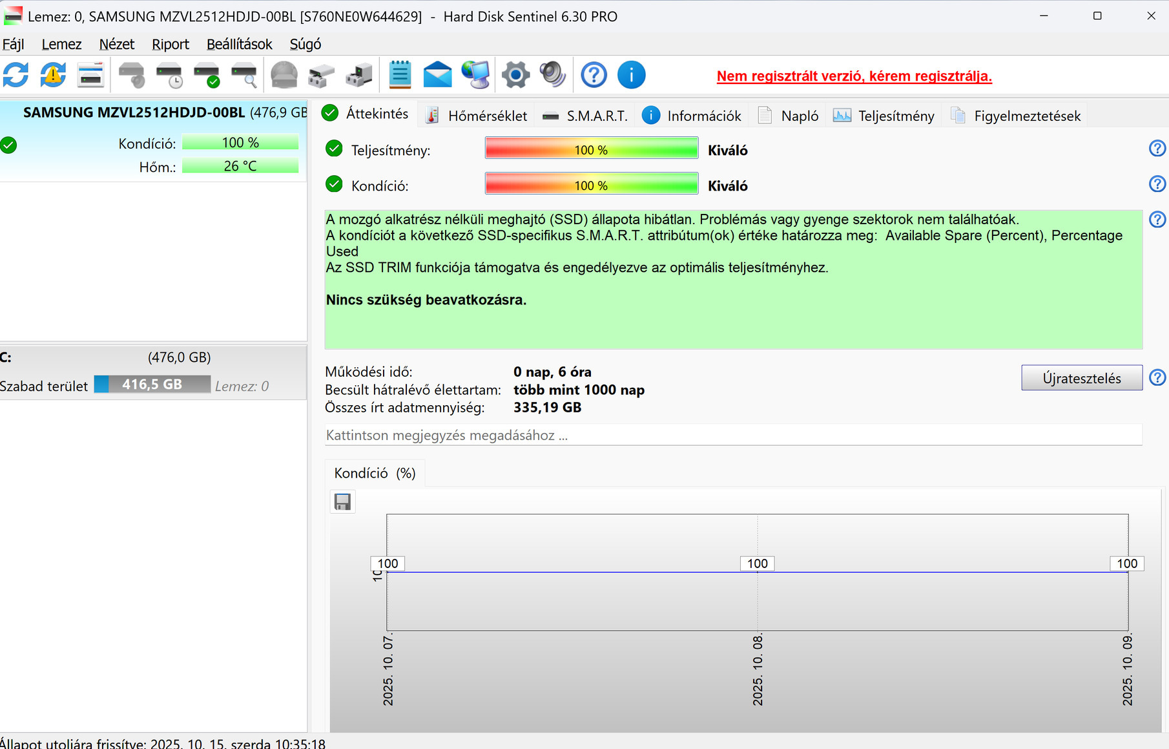Click the 'több mint 1000 nap' lifetime value
Screen dimensions: 1169x749
[x=579, y=390]
